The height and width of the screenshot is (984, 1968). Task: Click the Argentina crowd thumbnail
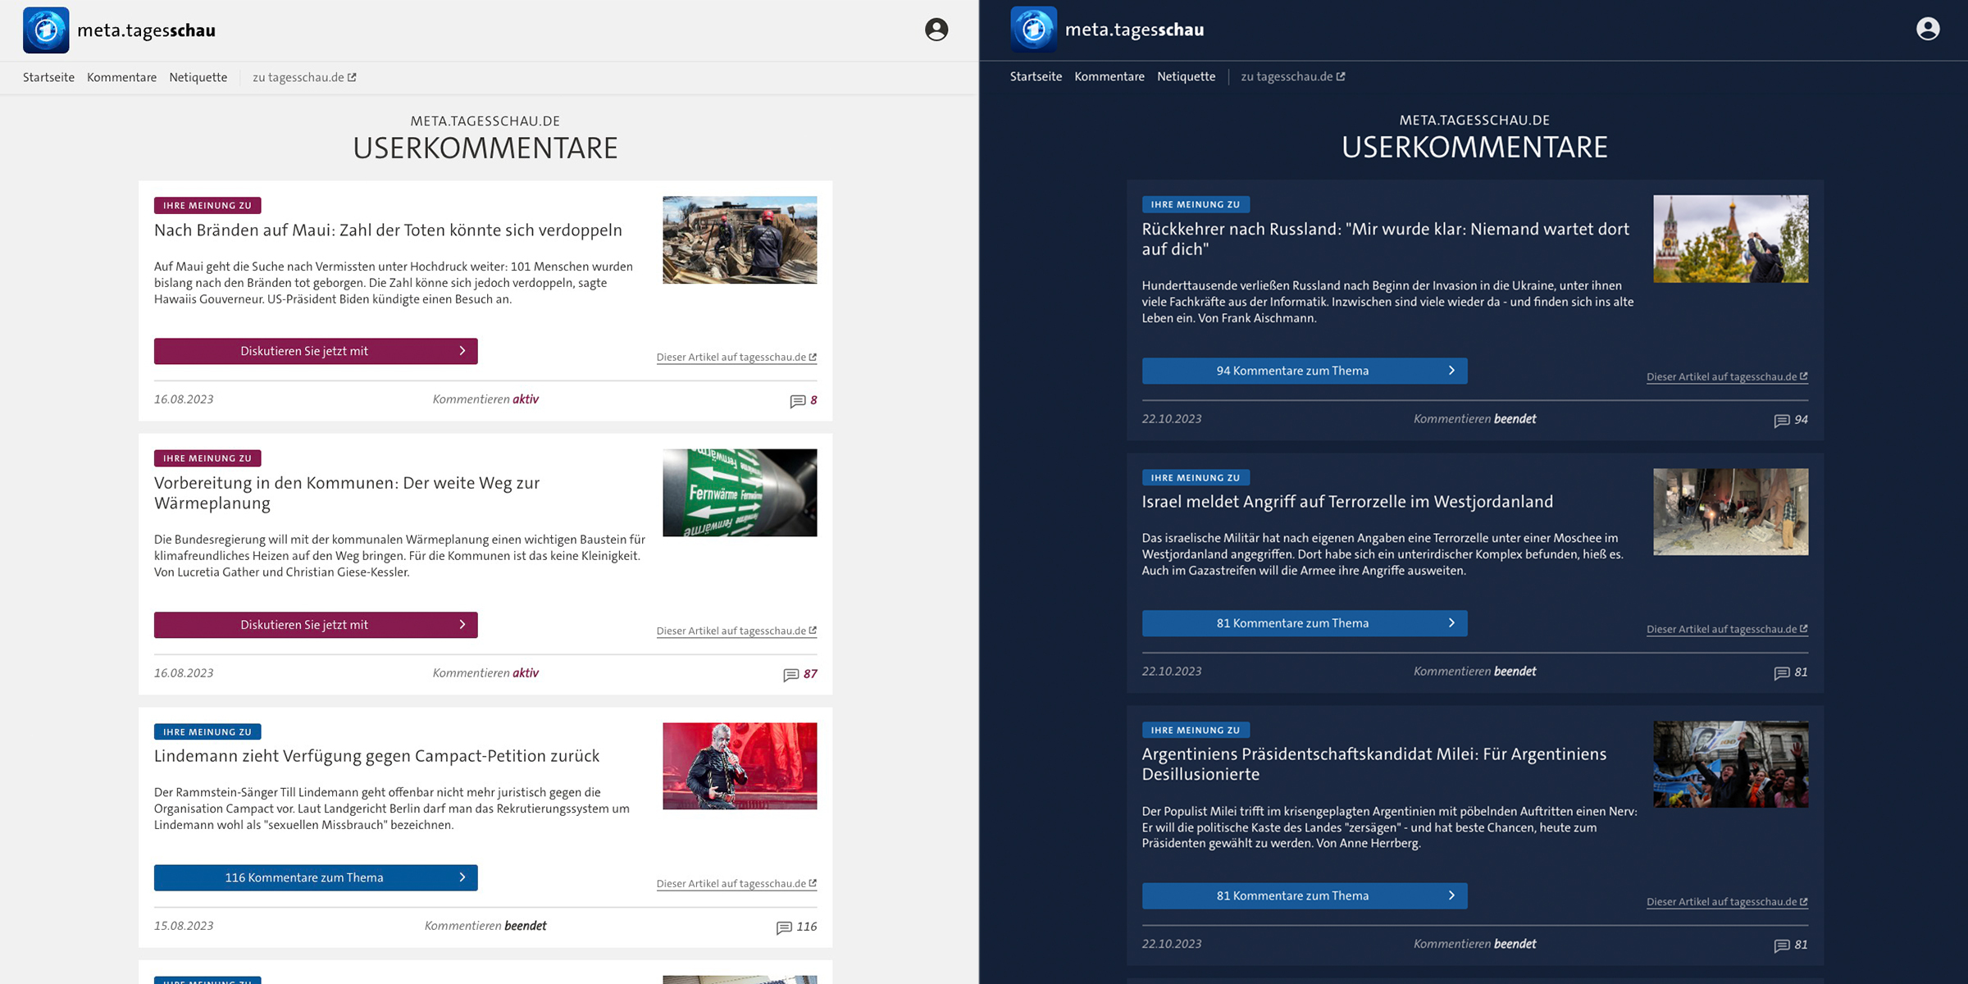[x=1730, y=764]
